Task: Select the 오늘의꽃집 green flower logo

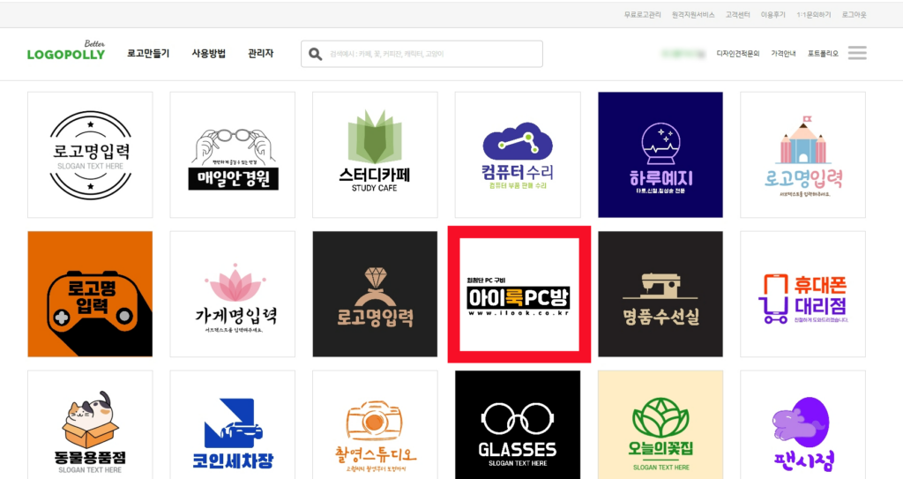Action: tap(660, 425)
